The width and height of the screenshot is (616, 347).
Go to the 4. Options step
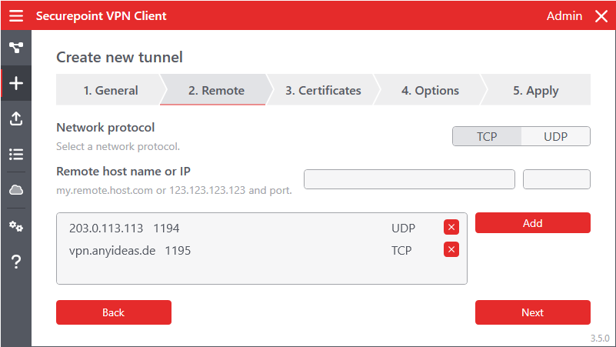click(430, 90)
